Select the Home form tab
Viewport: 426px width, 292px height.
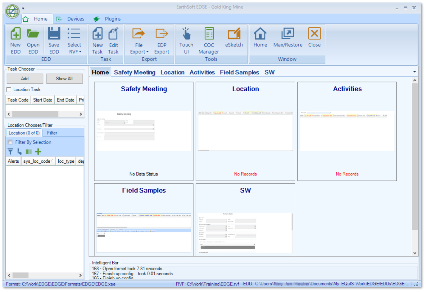[100, 72]
